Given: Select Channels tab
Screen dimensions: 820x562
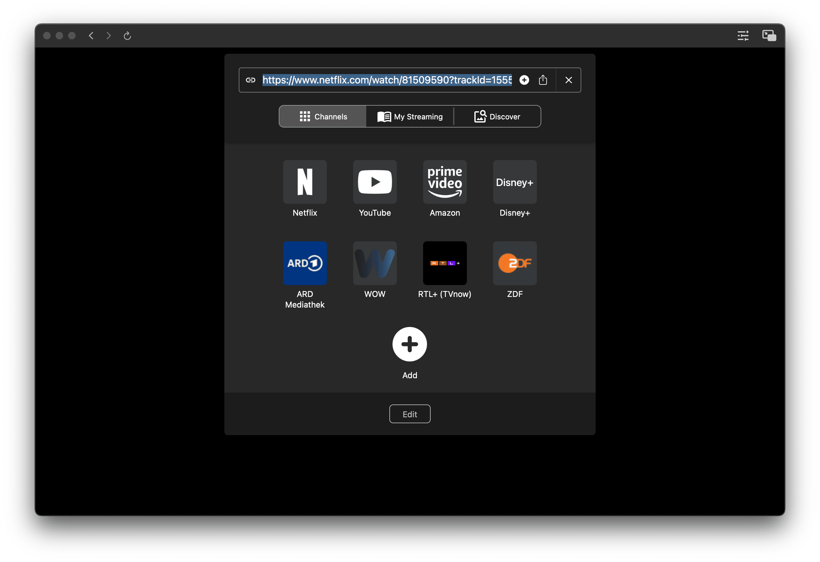Looking at the screenshot, I should [x=323, y=116].
